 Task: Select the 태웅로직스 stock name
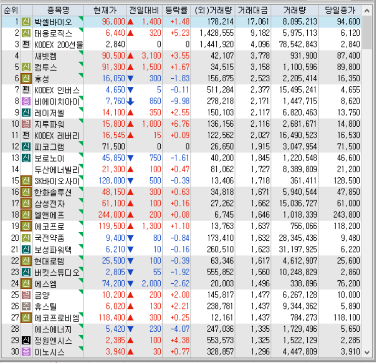53,33
